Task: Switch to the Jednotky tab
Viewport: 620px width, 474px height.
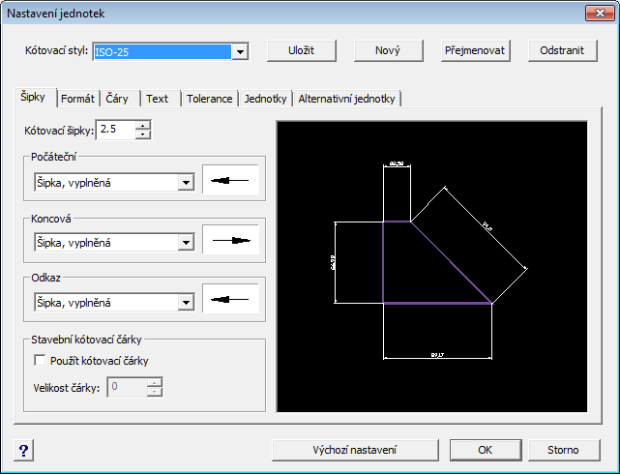Action: pos(265,99)
